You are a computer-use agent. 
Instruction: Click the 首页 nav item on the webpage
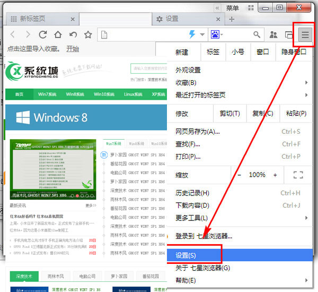[19, 95]
